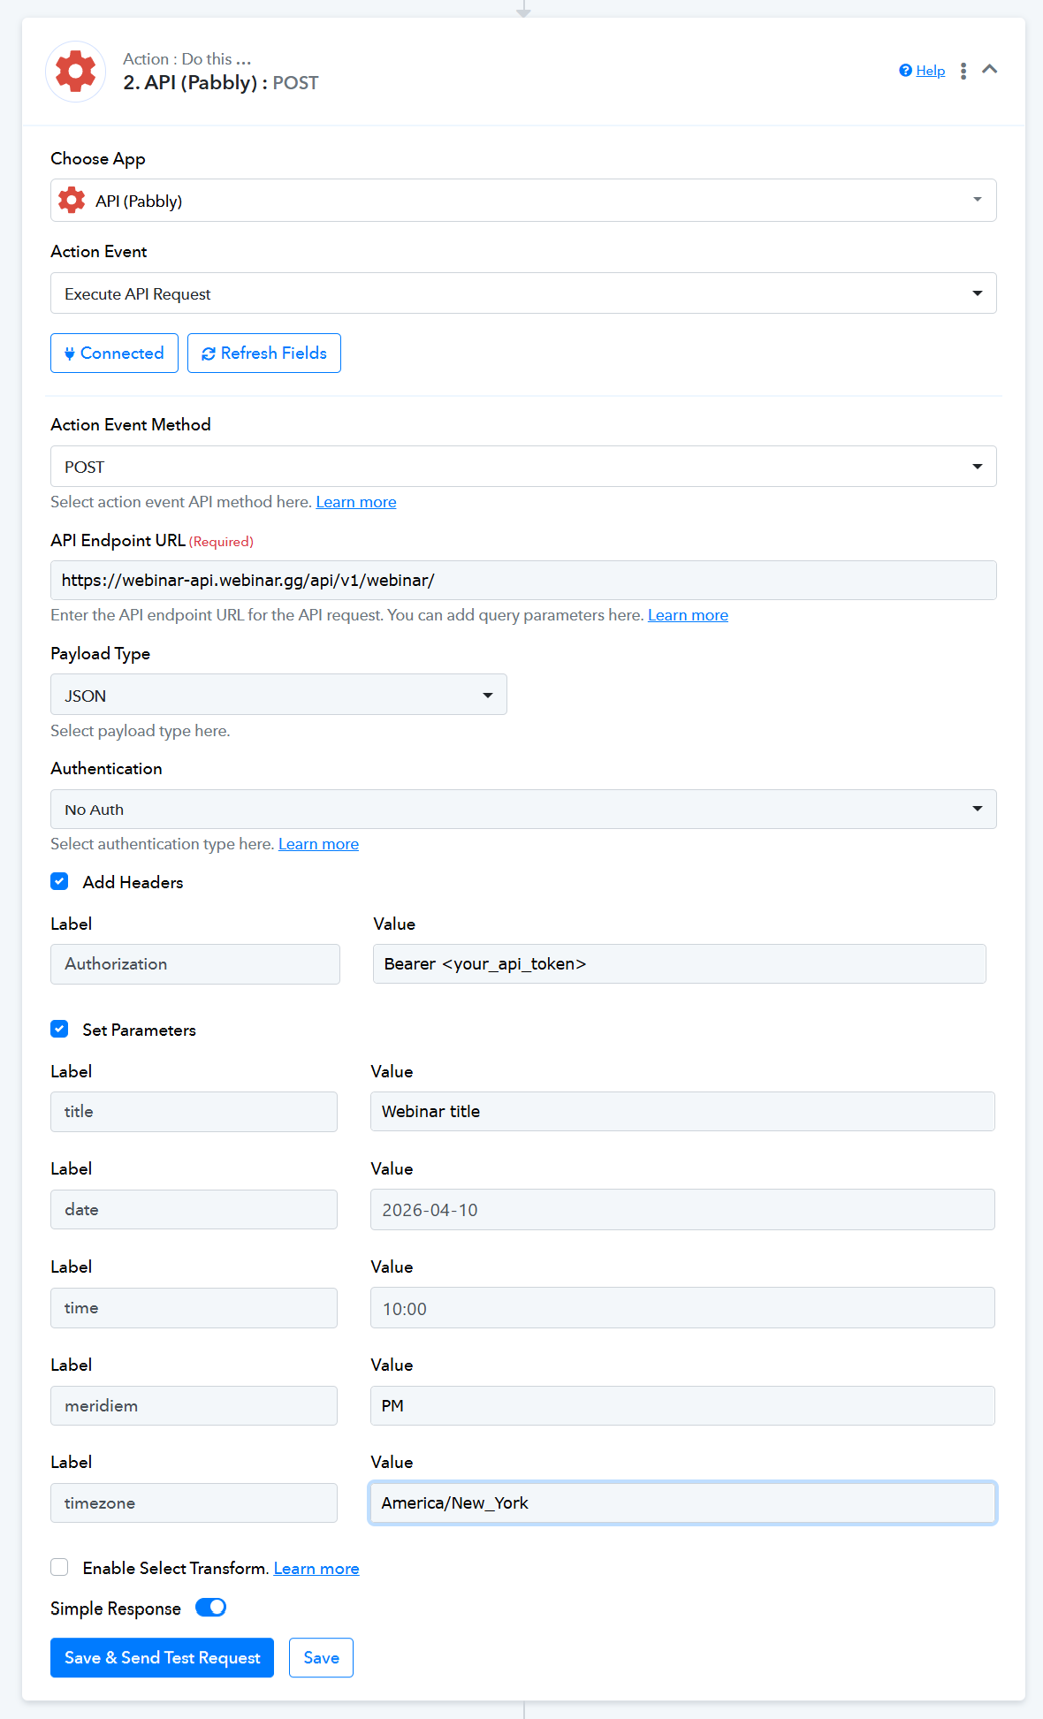
Task: Uncheck the Add Headers checkbox
Action: pos(59,881)
